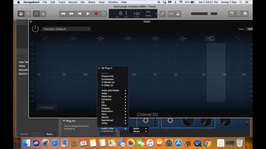The height and width of the screenshot is (149, 266).
Task: Launch Safari from the Dock
Action: (x=55, y=143)
